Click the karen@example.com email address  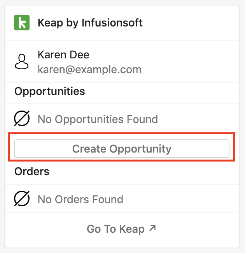pyautogui.click(x=89, y=70)
